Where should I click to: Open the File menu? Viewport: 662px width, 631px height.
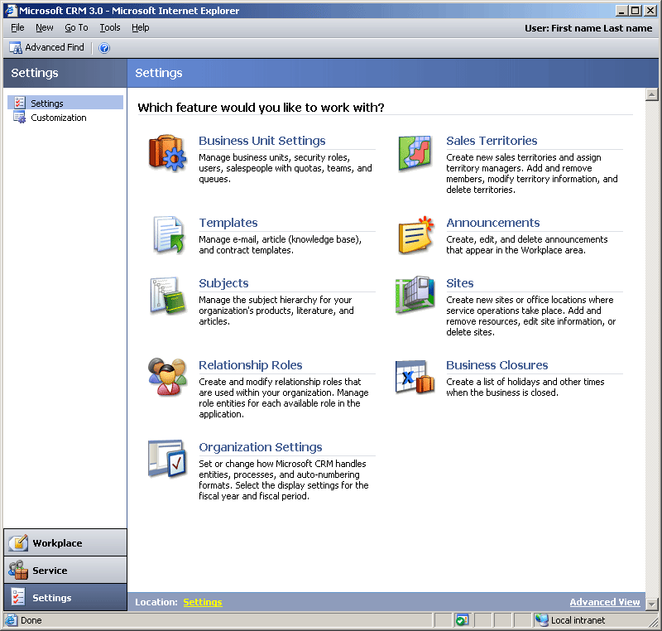pyautogui.click(x=17, y=27)
